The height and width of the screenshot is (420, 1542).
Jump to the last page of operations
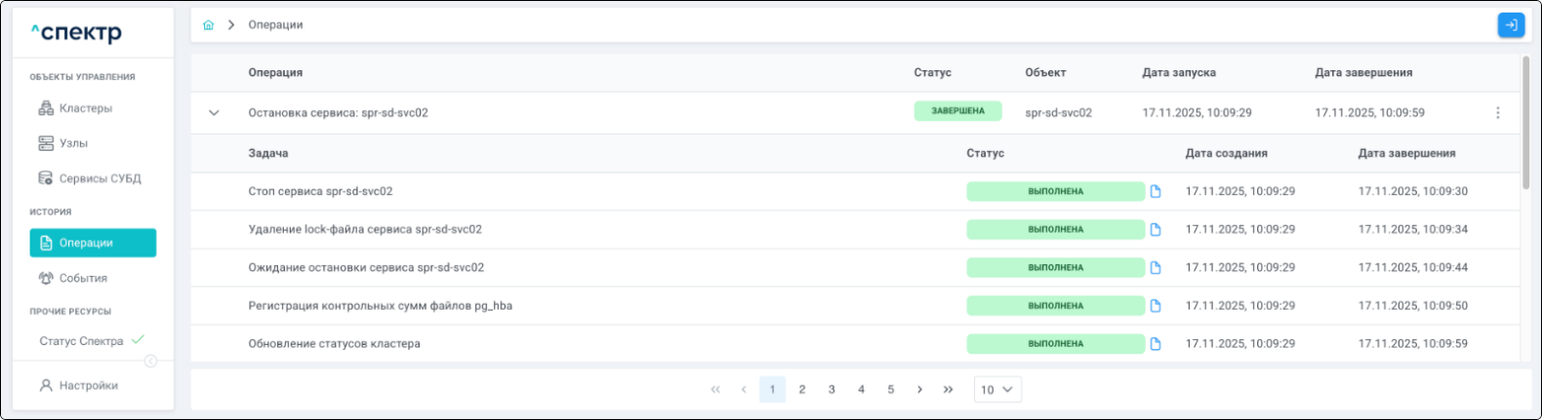[x=948, y=390]
